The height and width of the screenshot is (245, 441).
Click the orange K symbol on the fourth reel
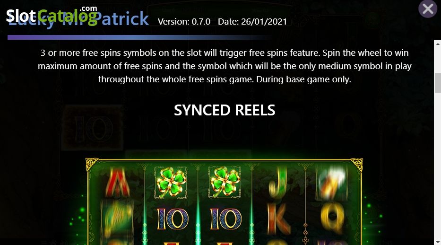[x=279, y=219]
